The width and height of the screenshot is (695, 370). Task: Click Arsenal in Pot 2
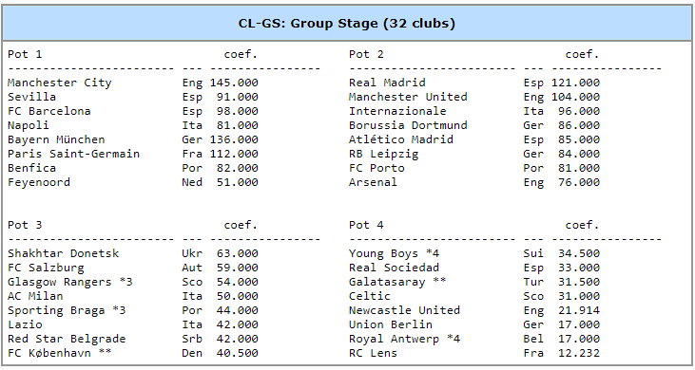point(373,182)
